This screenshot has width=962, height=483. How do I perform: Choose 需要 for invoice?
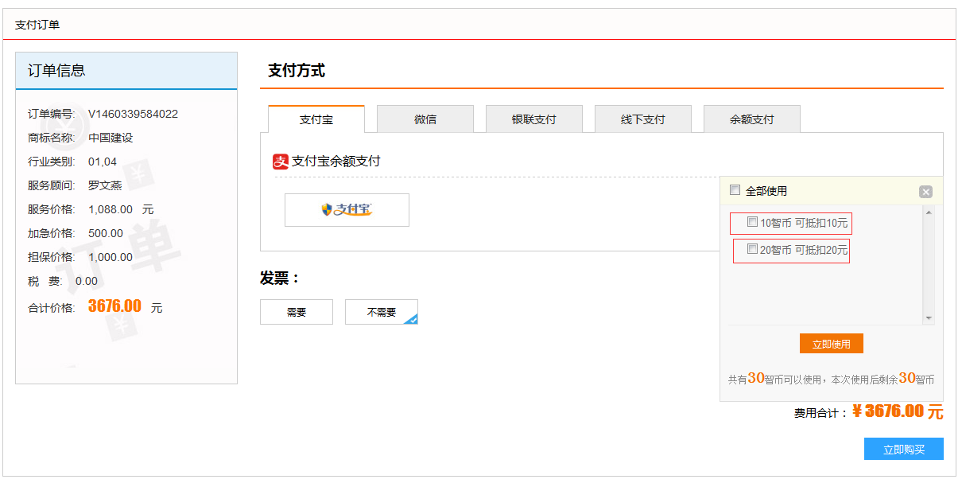297,312
